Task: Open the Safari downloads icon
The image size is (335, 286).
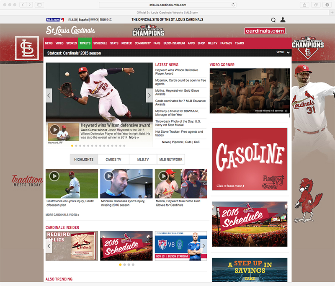Action: [x=327, y=5]
